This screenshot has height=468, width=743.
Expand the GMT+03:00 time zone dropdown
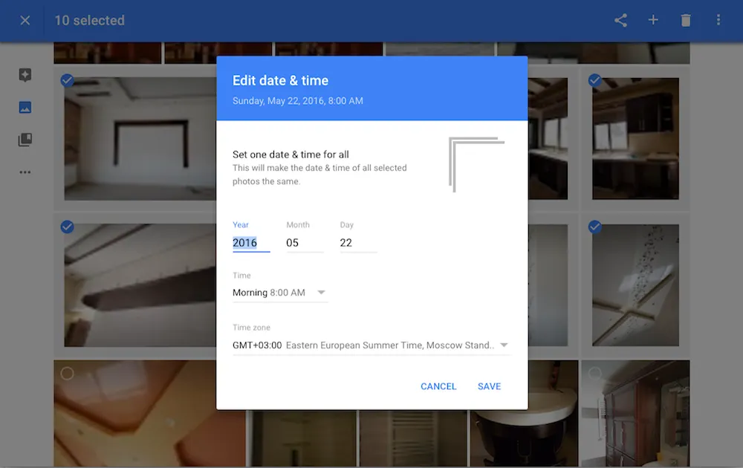pos(371,345)
